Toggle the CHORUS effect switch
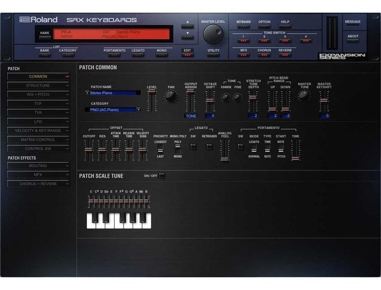The image size is (381, 290). (264, 55)
